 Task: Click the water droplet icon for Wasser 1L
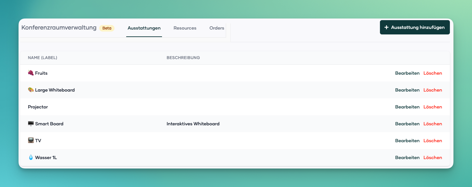click(31, 157)
